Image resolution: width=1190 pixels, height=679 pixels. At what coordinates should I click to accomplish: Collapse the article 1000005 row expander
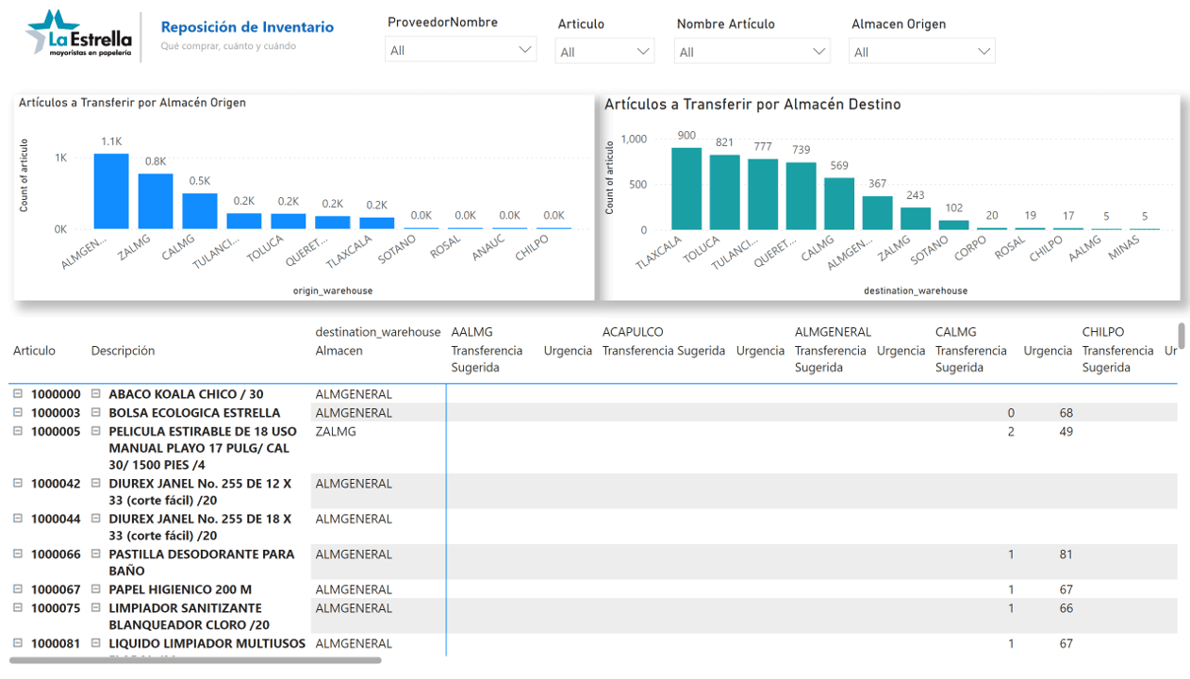point(18,431)
